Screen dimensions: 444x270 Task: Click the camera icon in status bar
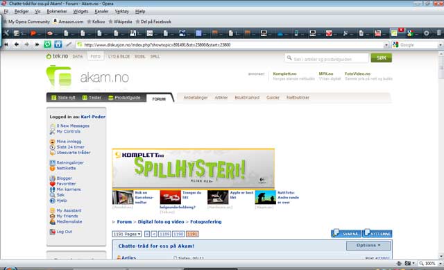(x=407, y=263)
